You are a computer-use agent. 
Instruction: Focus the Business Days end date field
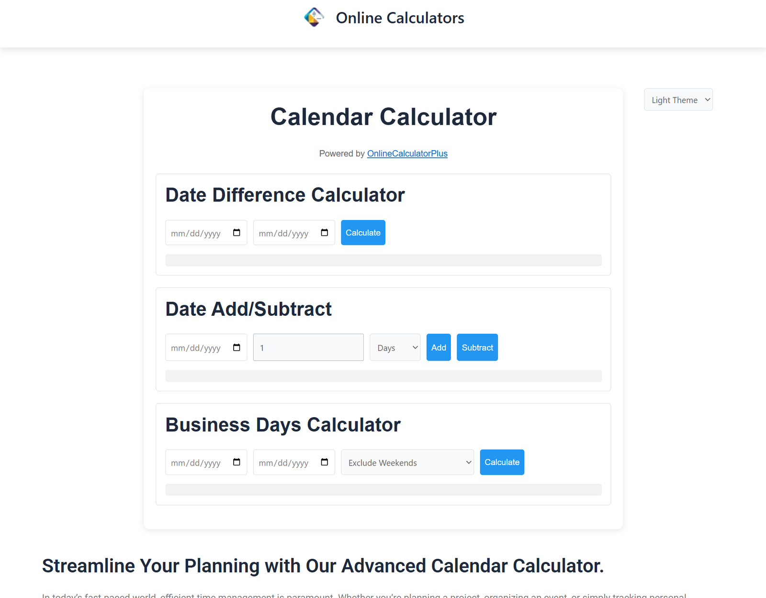(284, 463)
